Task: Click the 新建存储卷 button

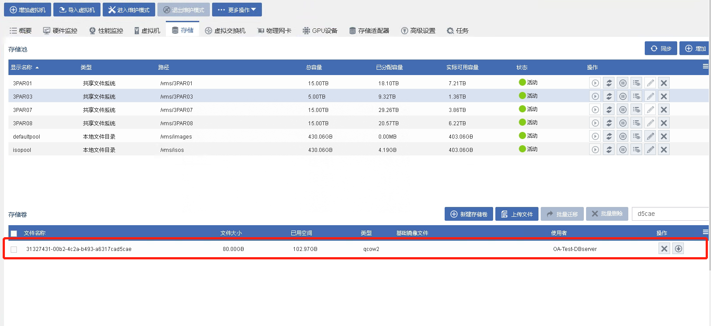Action: 469,214
